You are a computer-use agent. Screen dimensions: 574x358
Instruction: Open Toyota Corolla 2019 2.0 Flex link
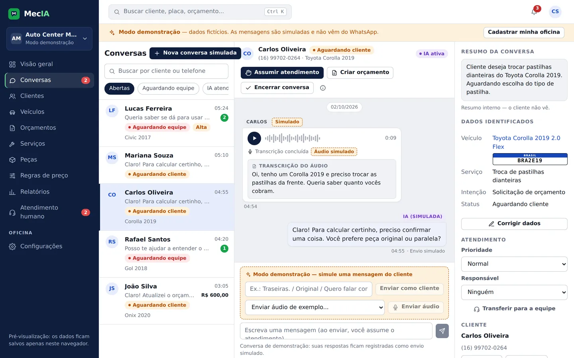point(526,142)
